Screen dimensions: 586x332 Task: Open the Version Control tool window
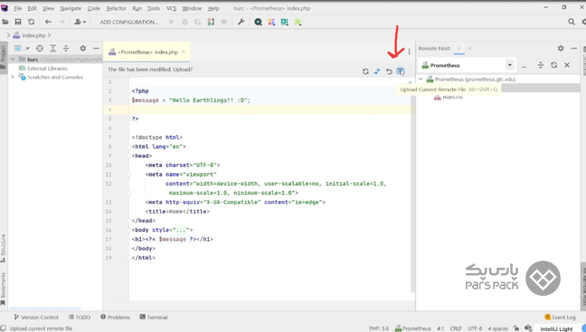pyautogui.click(x=36, y=317)
